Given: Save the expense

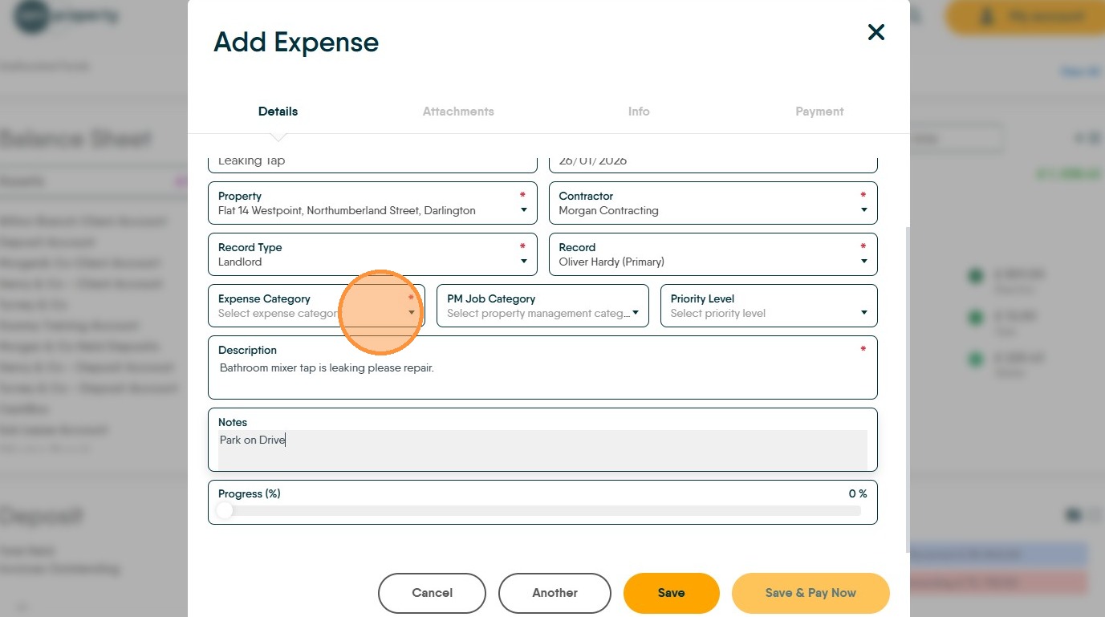Looking at the screenshot, I should 671,593.
